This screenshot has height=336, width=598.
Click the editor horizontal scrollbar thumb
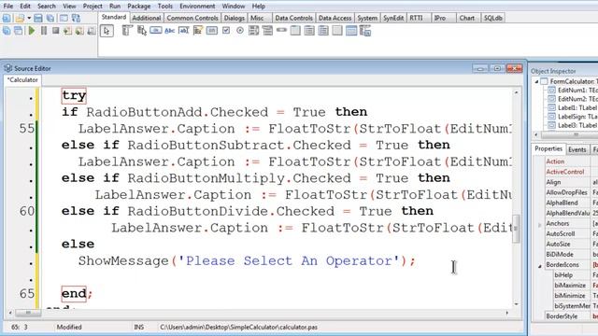coord(28,313)
